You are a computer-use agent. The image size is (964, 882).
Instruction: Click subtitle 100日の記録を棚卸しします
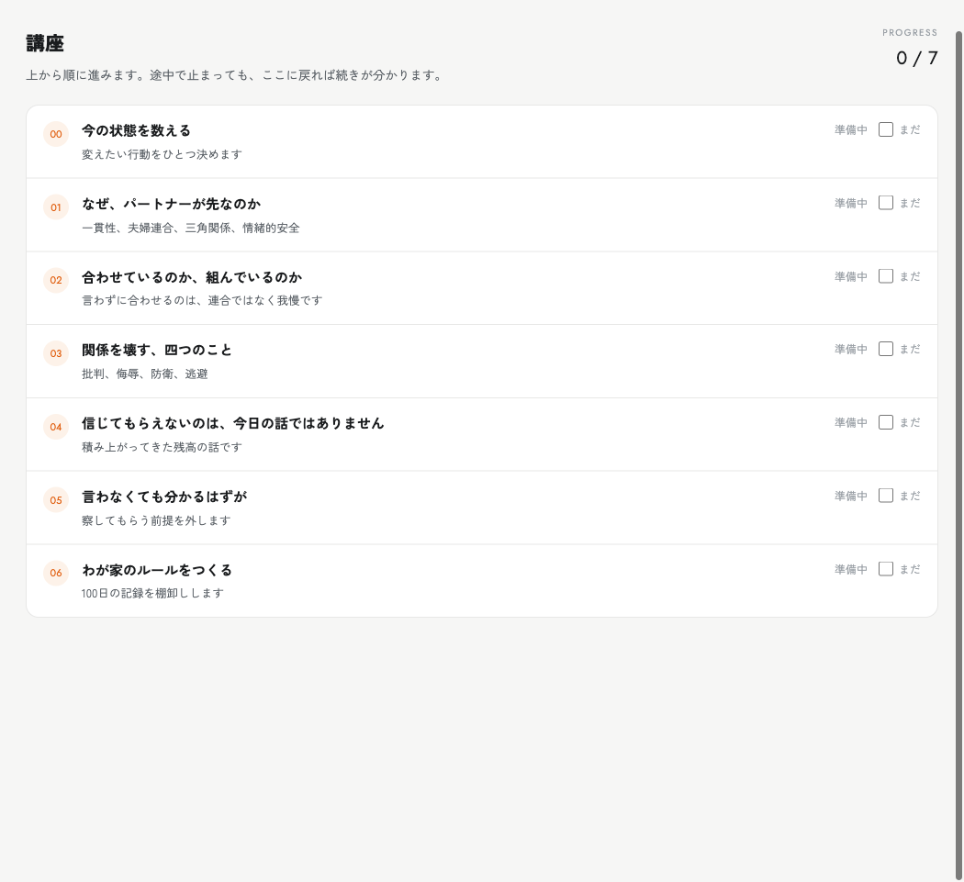(152, 593)
